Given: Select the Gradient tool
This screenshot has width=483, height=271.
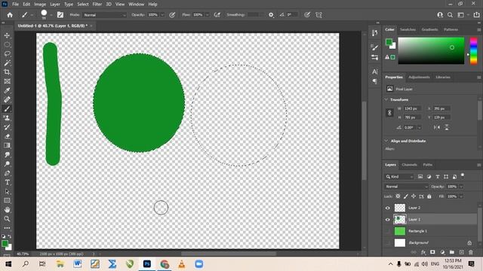Looking at the screenshot, I should click(7, 145).
